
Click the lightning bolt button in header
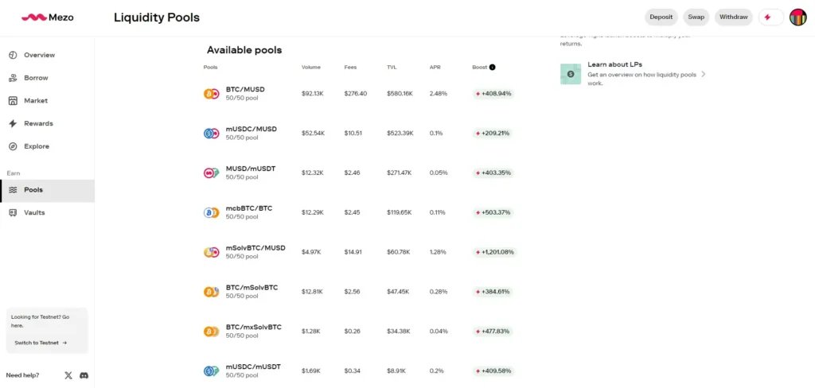point(770,17)
